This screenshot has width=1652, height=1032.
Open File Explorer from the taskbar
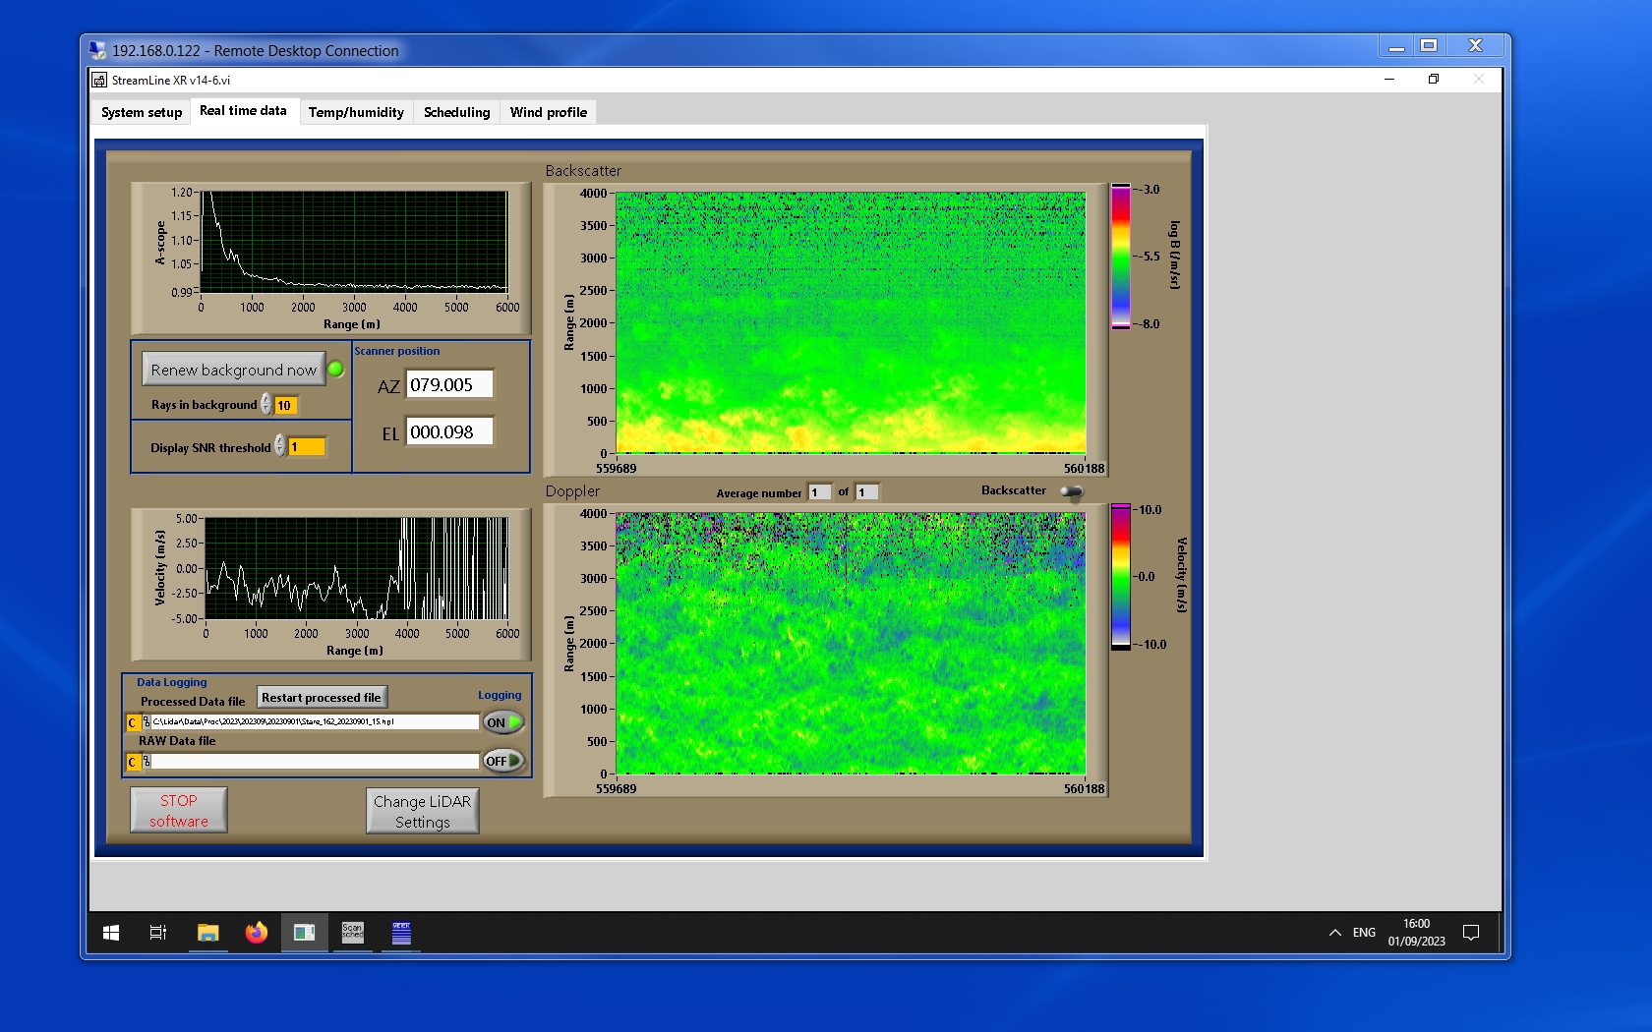(207, 933)
